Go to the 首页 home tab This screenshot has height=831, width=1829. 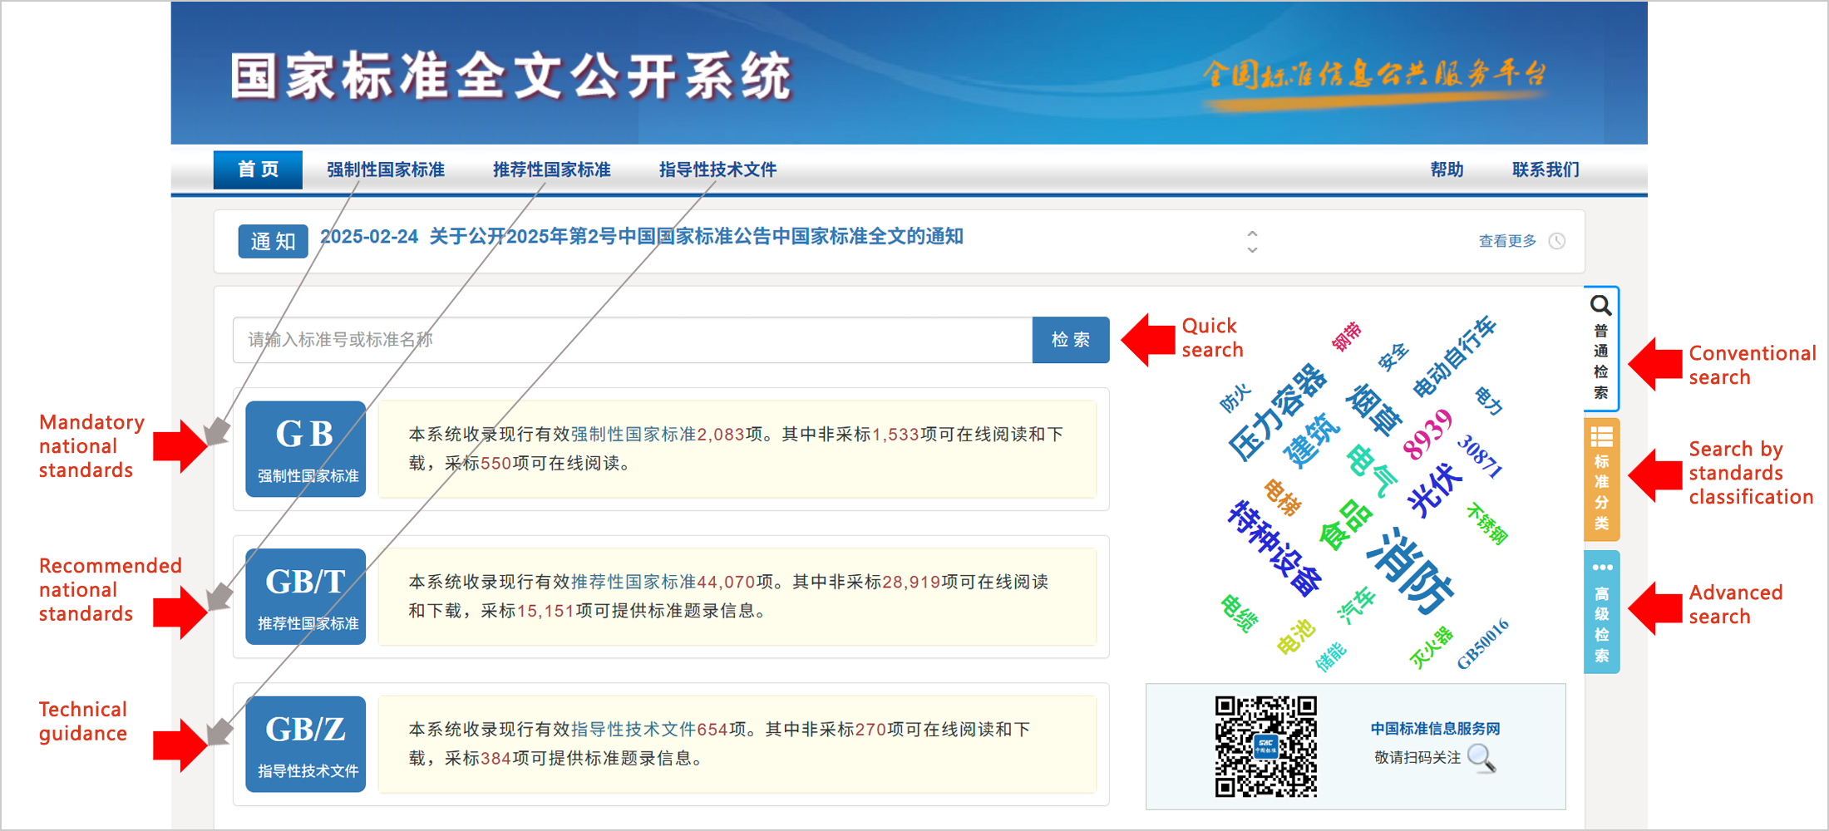coord(258,170)
